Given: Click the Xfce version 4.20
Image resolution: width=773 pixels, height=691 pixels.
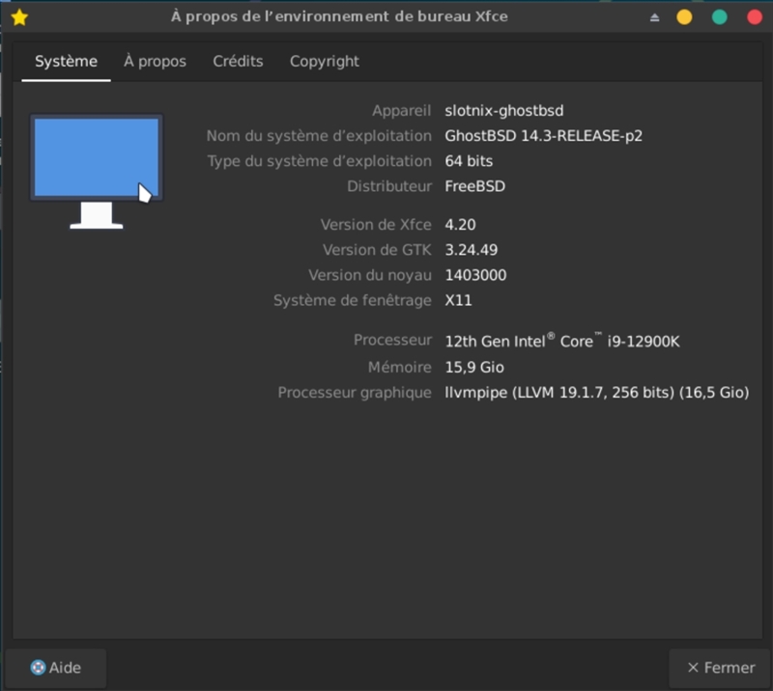Looking at the screenshot, I should (460, 225).
